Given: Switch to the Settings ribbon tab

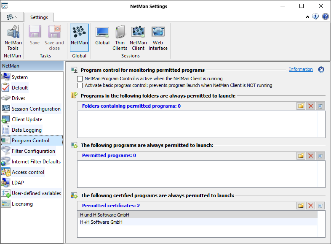Looking at the screenshot, I should pos(39,17).
